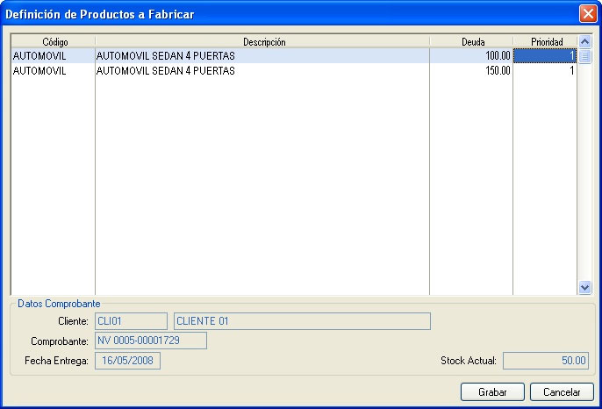Select the row with Deuda 100.00
Screen dimensions: 602x409
(x=262, y=56)
